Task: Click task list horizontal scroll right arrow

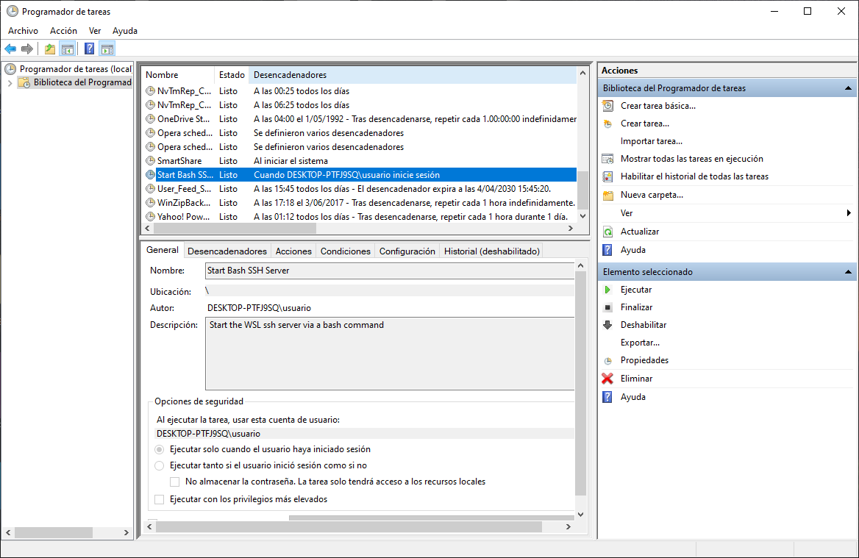Action: click(x=570, y=229)
